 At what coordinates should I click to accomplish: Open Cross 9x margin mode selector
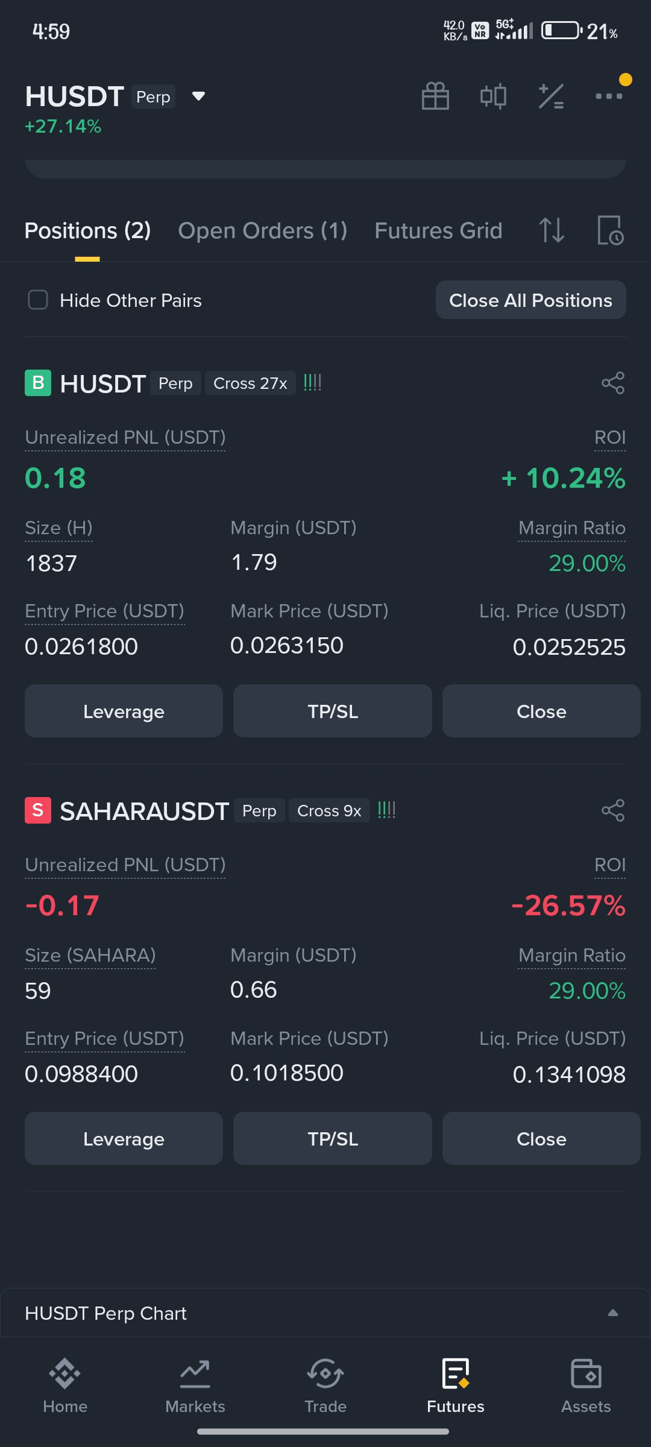click(329, 810)
